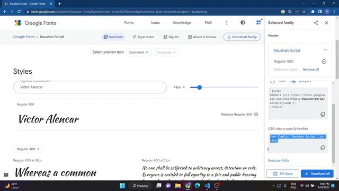The image size is (339, 191).
Task: Open FAQ in top navigation
Action: pyautogui.click(x=208, y=23)
